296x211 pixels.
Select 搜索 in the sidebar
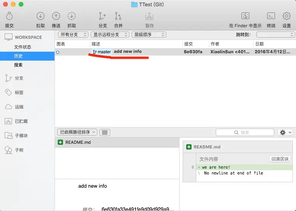tap(18, 65)
